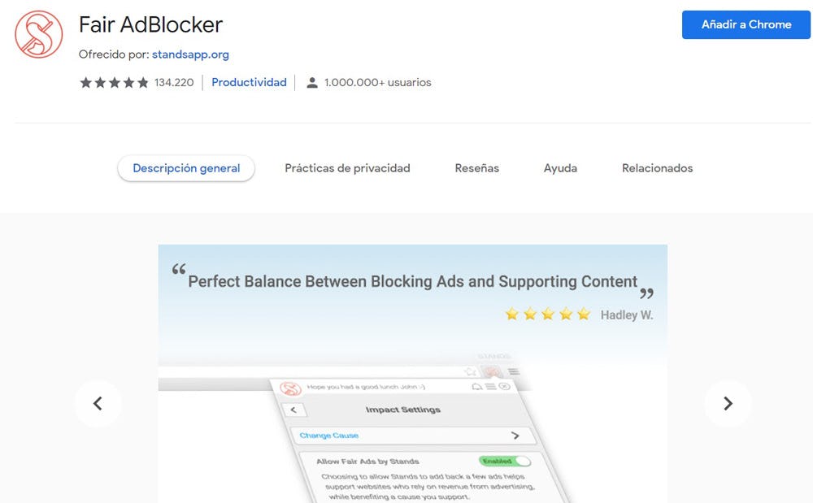Expand the Change Cause row chevron
Image resolution: width=813 pixels, height=503 pixels.
[x=515, y=436]
